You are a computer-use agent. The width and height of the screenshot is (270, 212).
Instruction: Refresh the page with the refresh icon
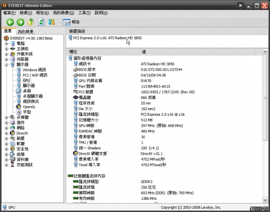[41, 22]
